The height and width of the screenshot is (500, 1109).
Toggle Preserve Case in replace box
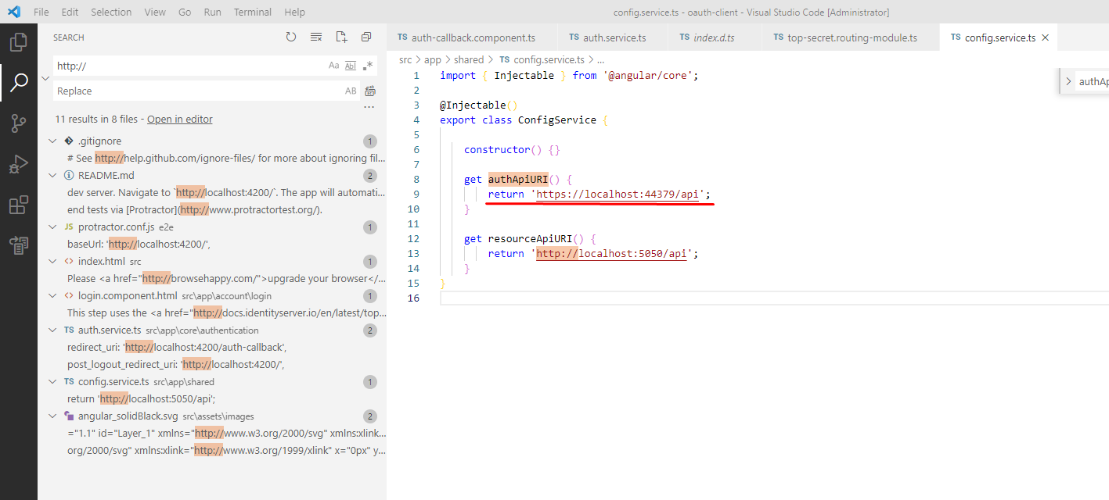(351, 91)
